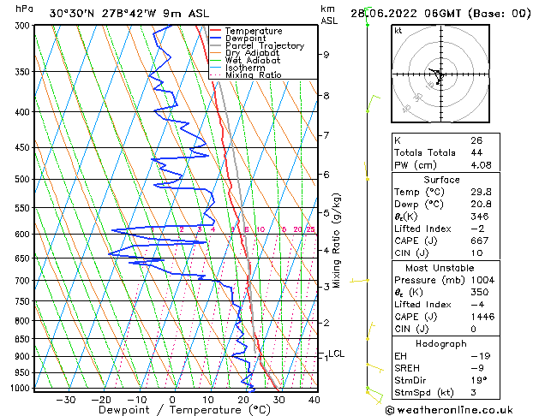The image size is (539, 416).
Task: Click the blue Dewpoint legend line swatch
Action: pyautogui.click(x=216, y=39)
